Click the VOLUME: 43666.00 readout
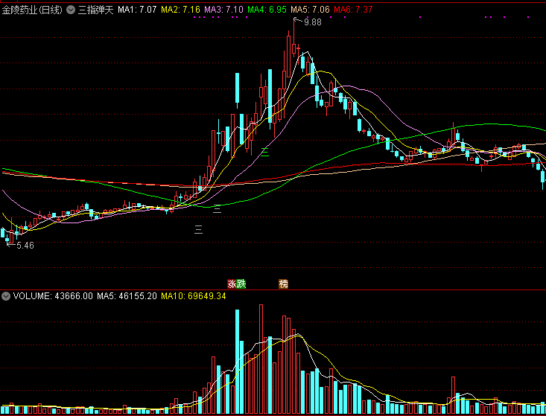546x416 pixels. point(53,296)
